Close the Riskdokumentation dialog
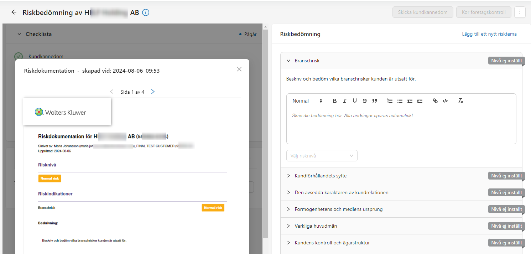Image resolution: width=531 pixels, height=254 pixels. [x=239, y=69]
